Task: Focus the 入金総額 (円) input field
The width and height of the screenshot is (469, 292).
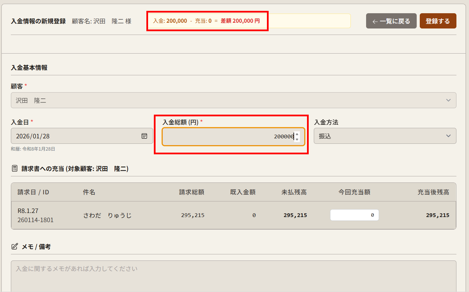Action: (228, 136)
